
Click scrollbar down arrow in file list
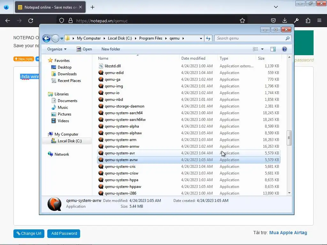pos(289,193)
